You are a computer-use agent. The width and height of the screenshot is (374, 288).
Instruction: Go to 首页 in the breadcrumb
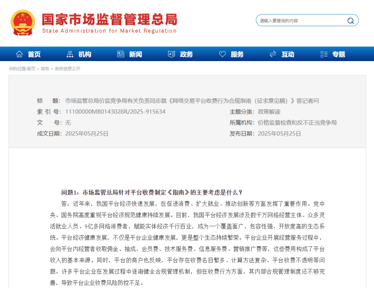tap(31, 69)
